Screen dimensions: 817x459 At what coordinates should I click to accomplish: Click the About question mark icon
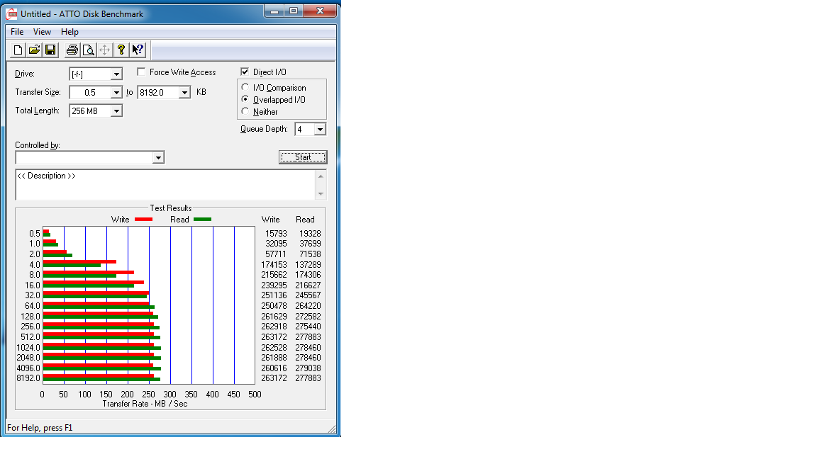pos(121,50)
